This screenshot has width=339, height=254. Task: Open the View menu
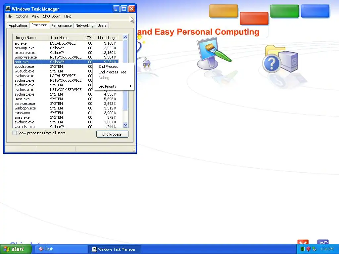pyautogui.click(x=35, y=16)
